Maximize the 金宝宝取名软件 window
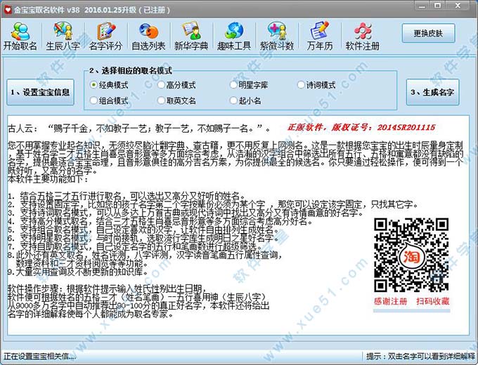 coord(437,6)
